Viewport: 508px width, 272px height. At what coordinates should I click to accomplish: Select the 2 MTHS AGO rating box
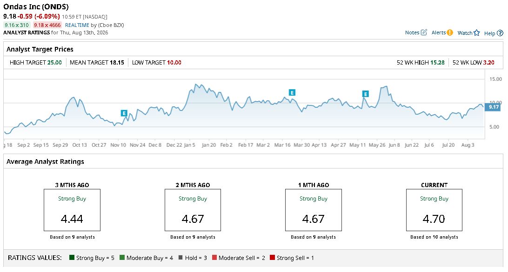[x=193, y=210]
